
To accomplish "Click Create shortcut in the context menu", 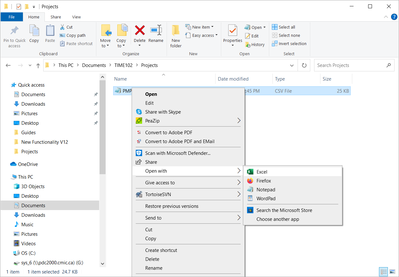I will click(x=161, y=250).
